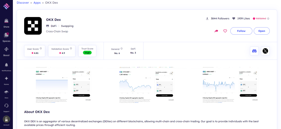Click the Follow button

[x=241, y=31]
